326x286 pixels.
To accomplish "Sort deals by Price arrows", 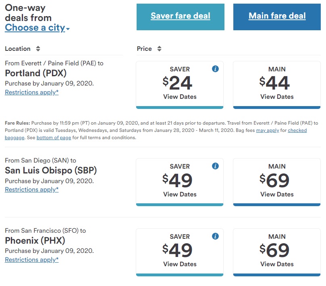I will click(x=159, y=49).
